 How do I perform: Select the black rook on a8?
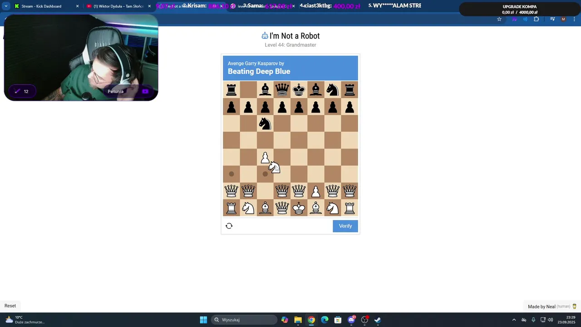231,90
